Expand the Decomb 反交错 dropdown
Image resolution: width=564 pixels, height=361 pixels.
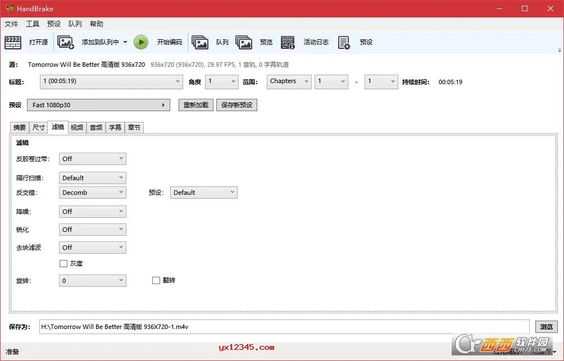pyautogui.click(x=92, y=192)
